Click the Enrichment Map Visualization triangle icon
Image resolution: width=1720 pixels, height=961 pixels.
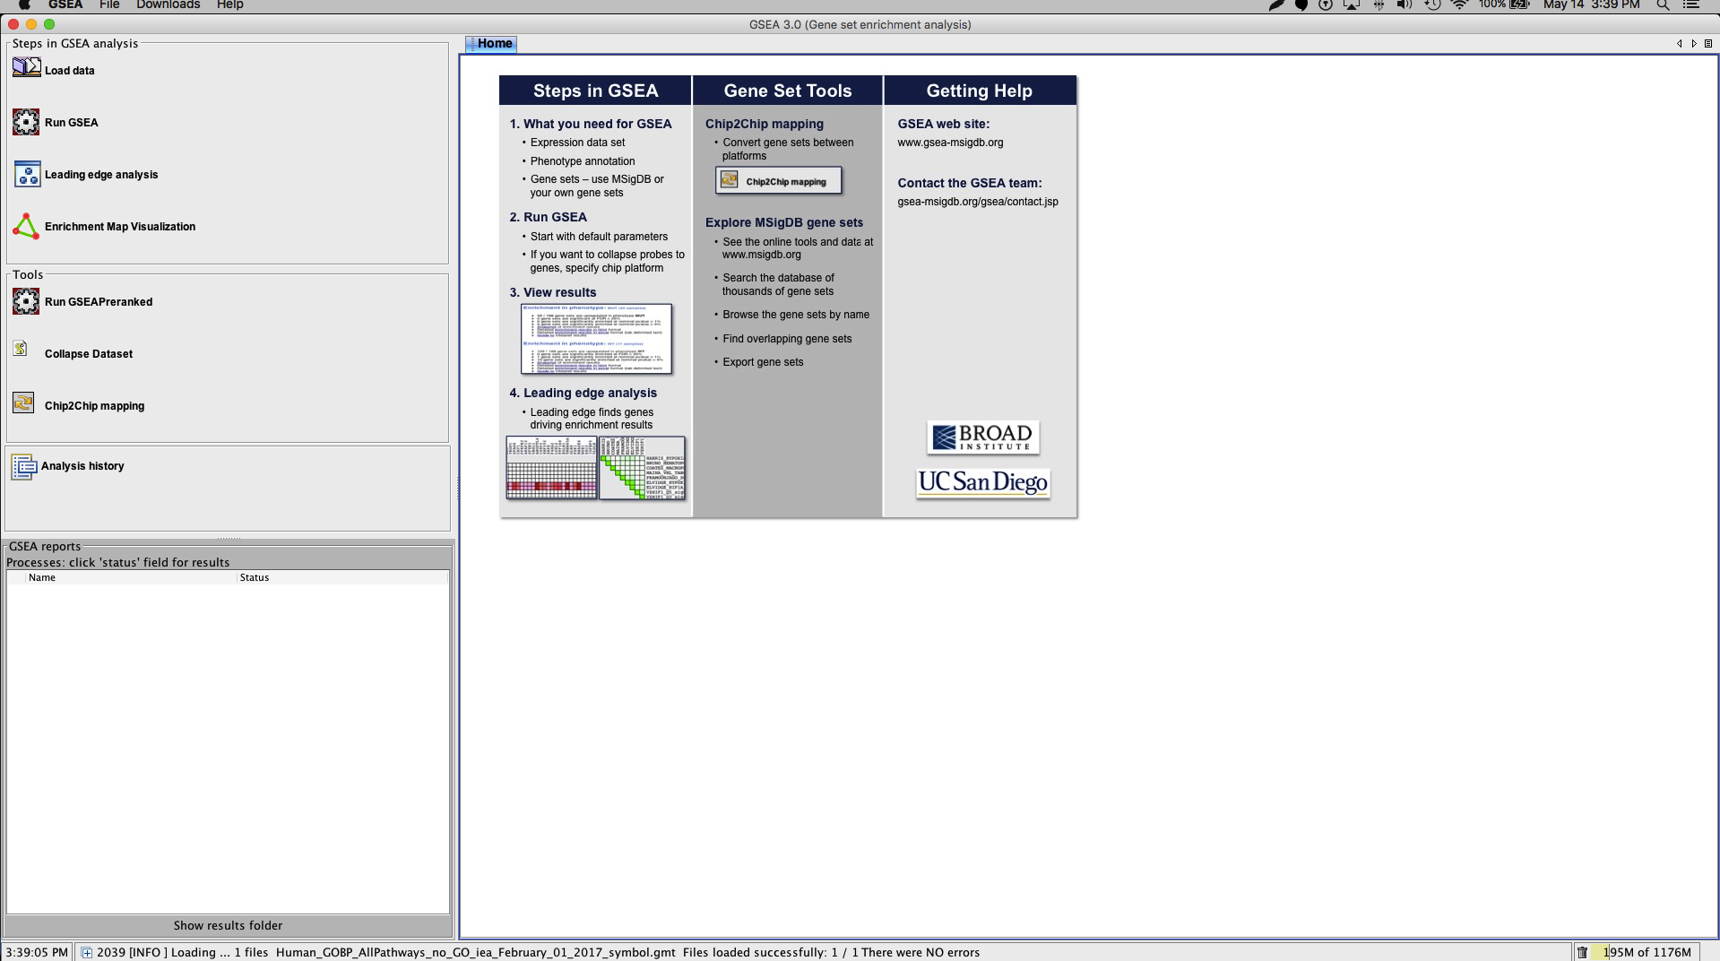point(26,226)
